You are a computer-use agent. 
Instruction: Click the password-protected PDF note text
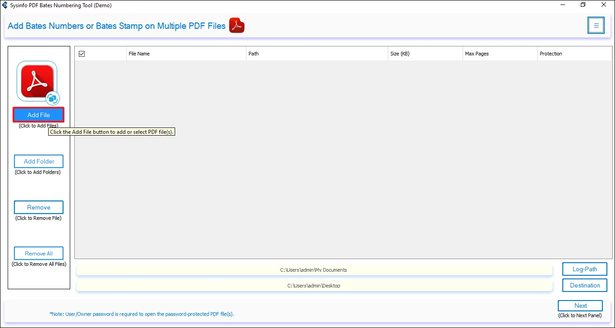tap(142, 314)
